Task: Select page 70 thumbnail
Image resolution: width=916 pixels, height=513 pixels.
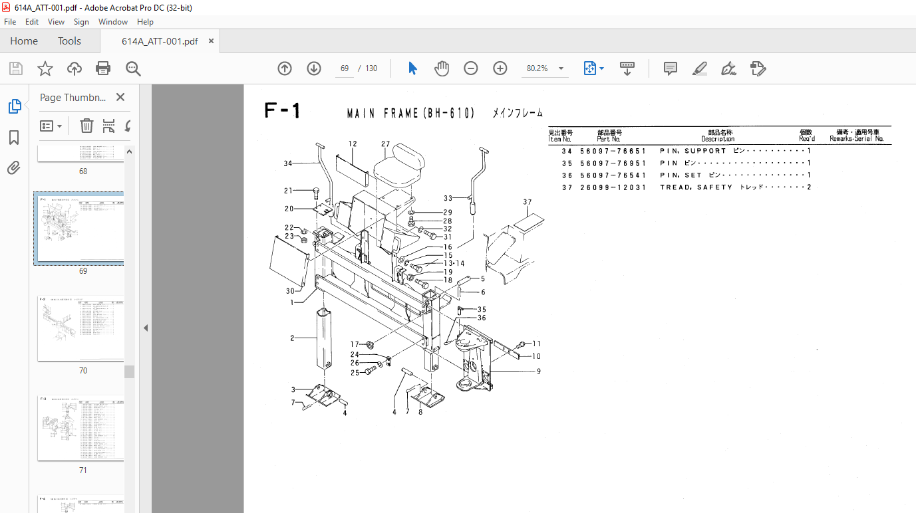Action: 80,328
